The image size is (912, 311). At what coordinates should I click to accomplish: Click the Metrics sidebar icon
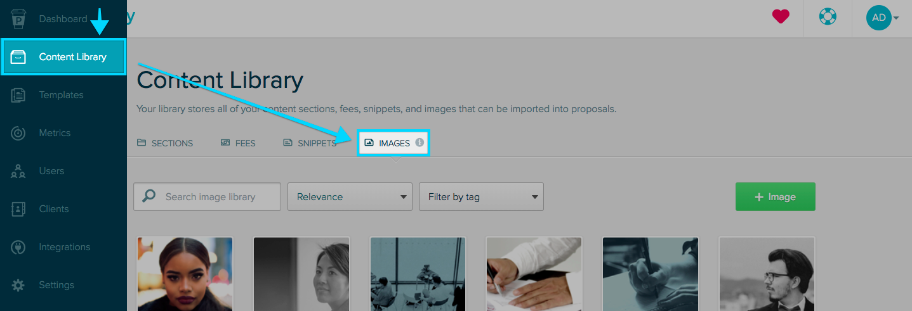tap(18, 133)
